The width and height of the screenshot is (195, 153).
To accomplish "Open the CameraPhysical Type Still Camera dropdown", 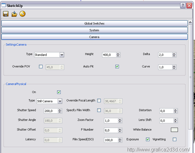I will coord(60,101).
